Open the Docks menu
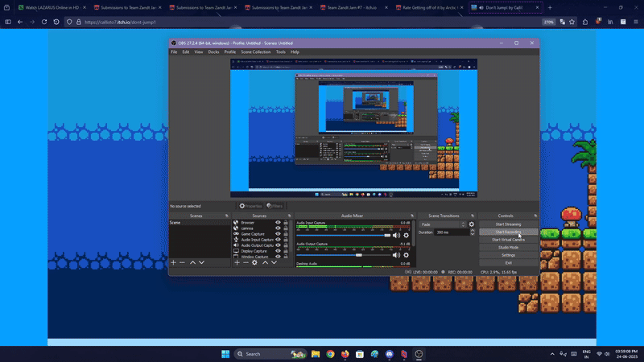Image resolution: width=644 pixels, height=362 pixels. 213,51
